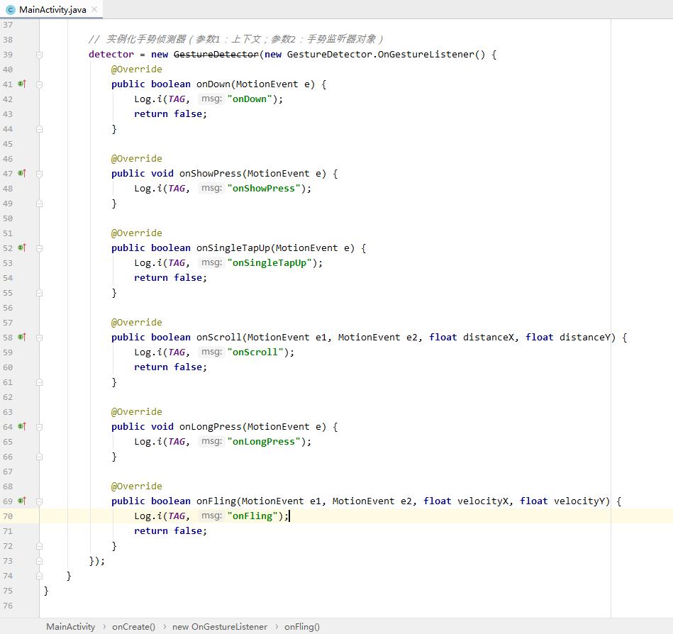Click the onLongPress method name on line 64
Screen dimensions: 673x634
click(x=211, y=427)
